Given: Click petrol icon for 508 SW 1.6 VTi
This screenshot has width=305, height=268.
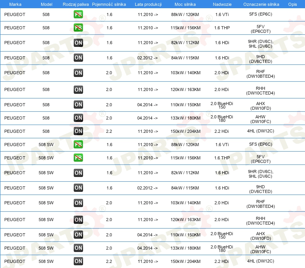Looking at the screenshot, I should point(78,145).
